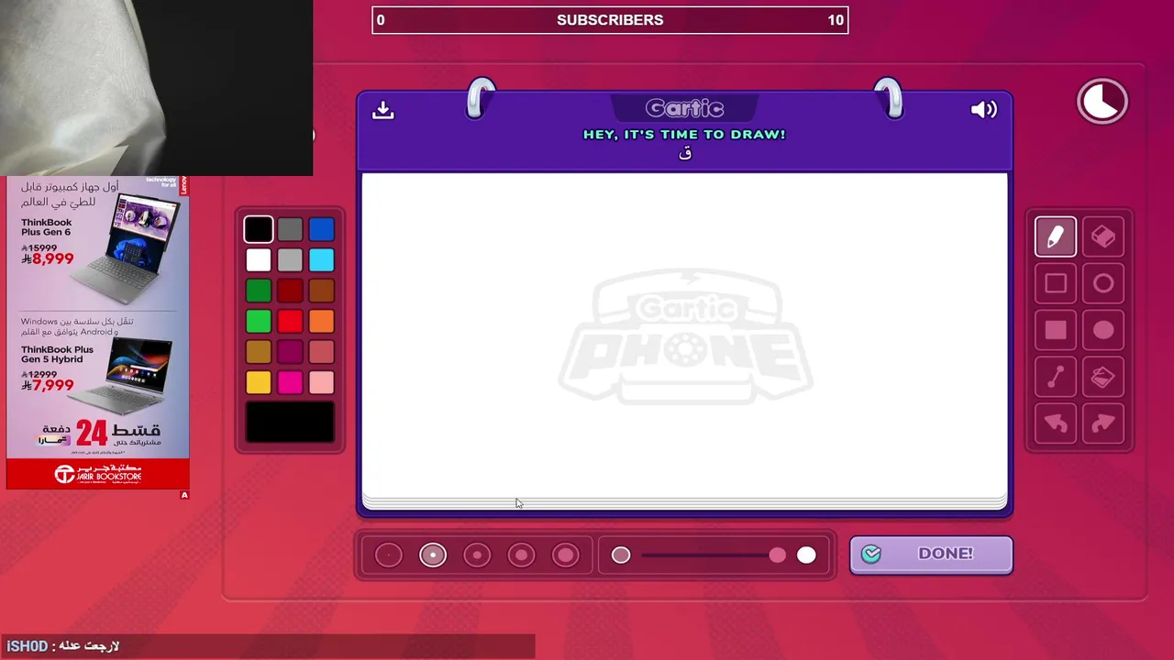Select the straight line tool
Viewport: 1174px width, 660px height.
1056,378
